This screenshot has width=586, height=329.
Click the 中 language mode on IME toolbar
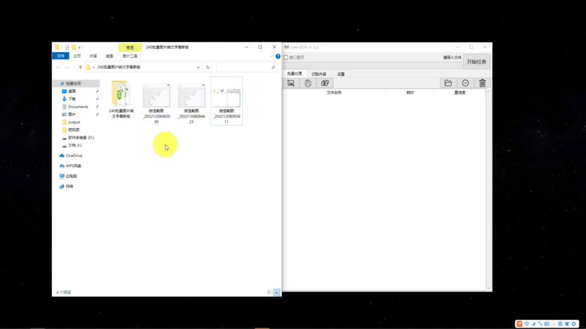pos(527,324)
